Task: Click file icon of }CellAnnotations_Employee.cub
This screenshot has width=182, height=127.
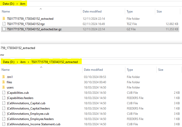Action: (4, 113)
